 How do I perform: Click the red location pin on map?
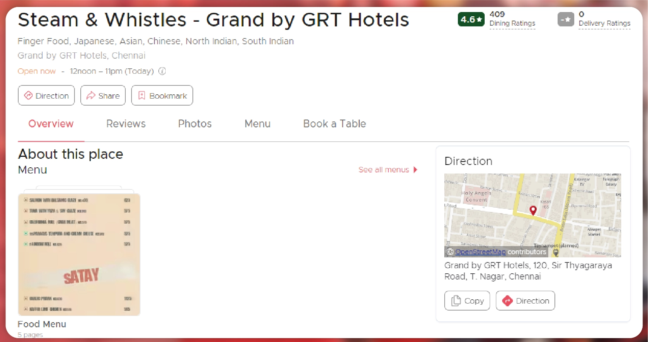[533, 210]
